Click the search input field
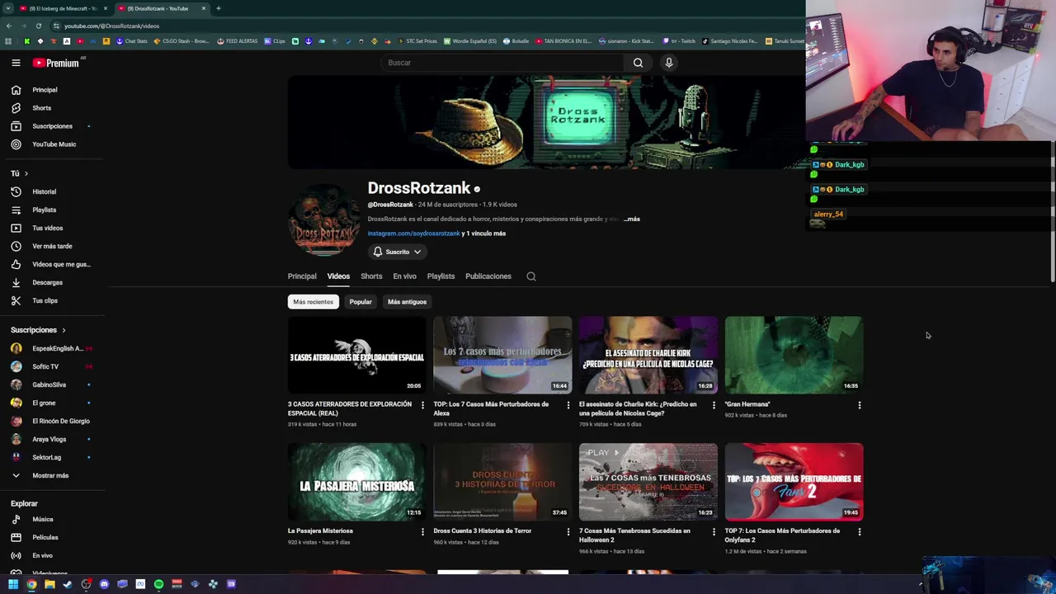1056x594 pixels. point(503,63)
